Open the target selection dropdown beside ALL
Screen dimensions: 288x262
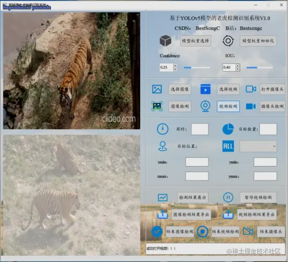(x=258, y=146)
